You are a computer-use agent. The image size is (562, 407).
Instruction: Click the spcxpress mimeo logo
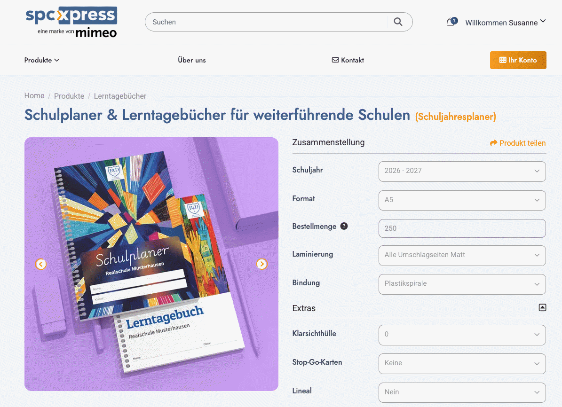(x=71, y=22)
